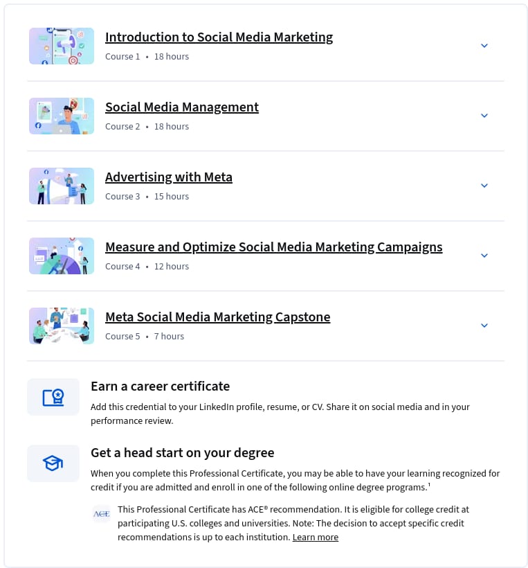Screen dimensions: 528x568
Task: Expand the Meta Social Media Marketing Capstone chevron
Action: coord(484,326)
